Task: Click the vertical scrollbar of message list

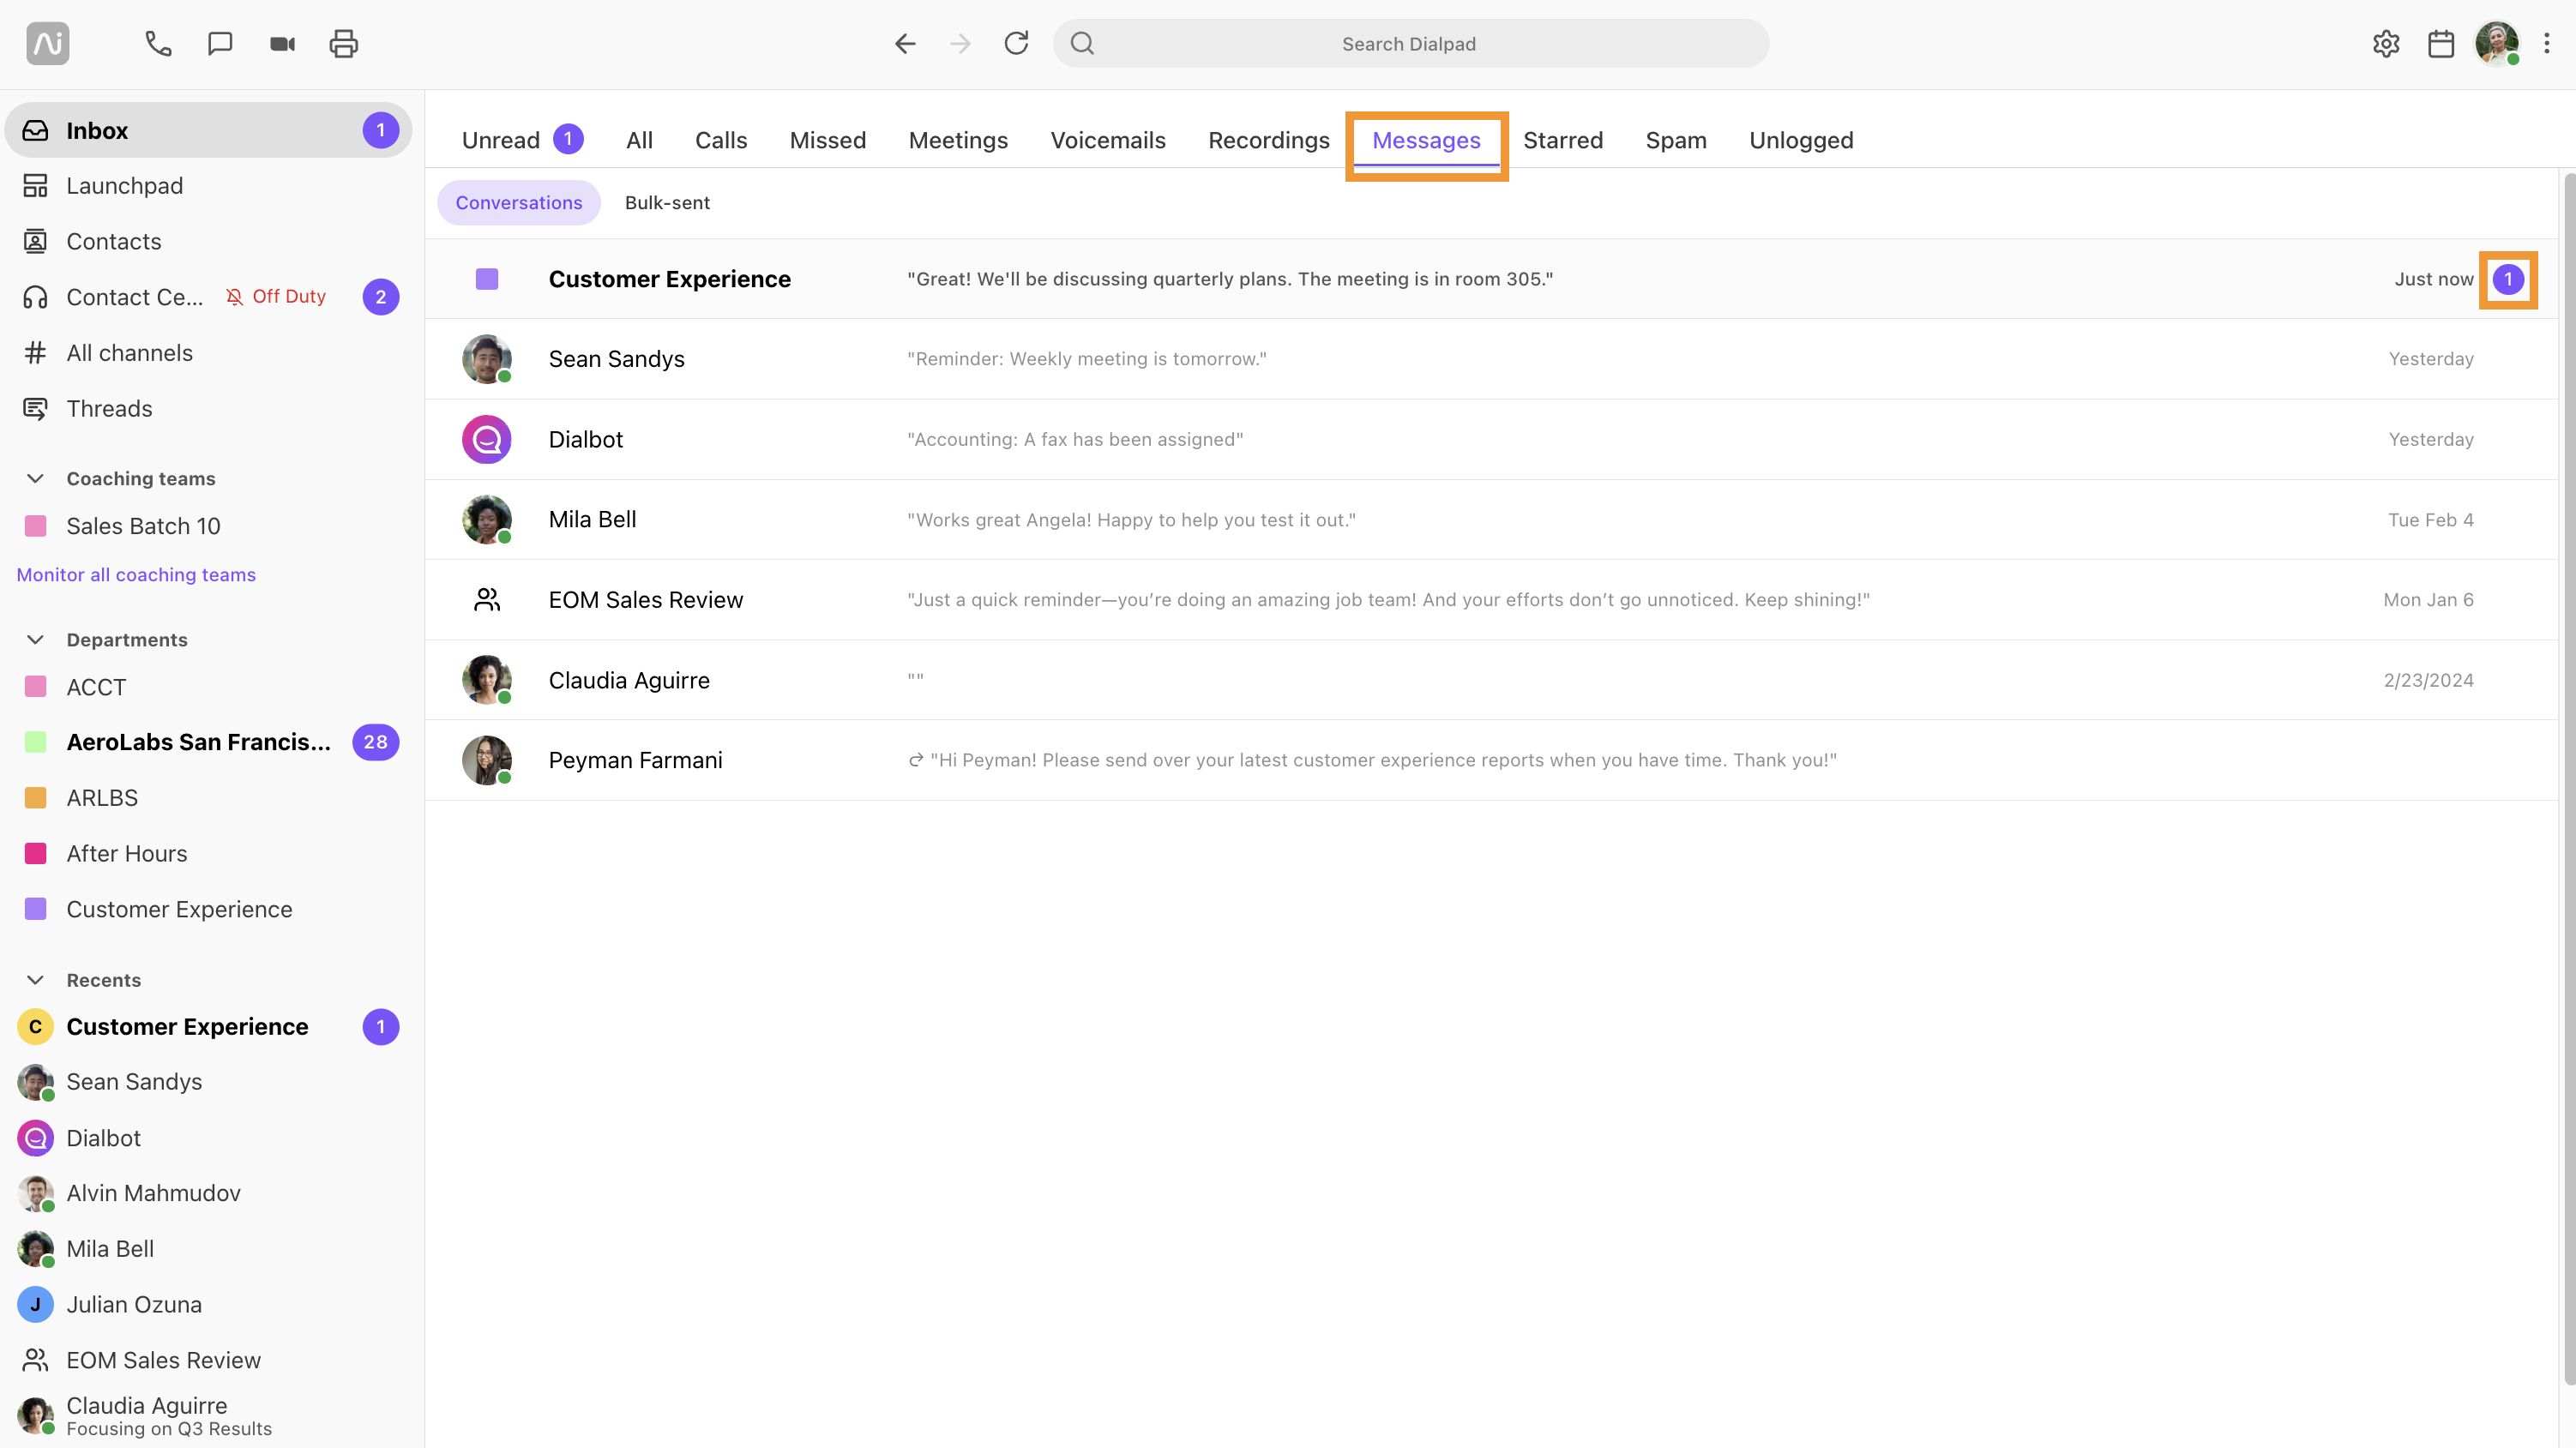Action: pyautogui.click(x=2568, y=780)
